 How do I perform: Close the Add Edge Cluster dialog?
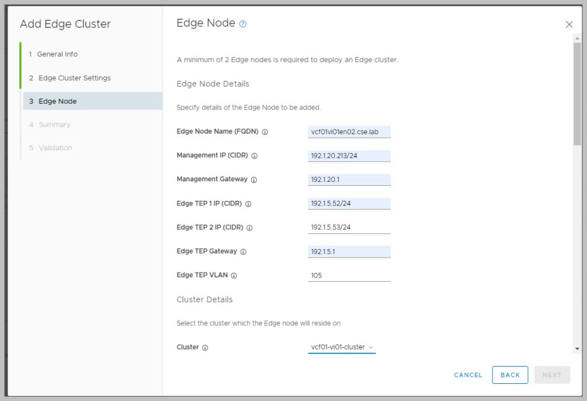tap(569, 24)
